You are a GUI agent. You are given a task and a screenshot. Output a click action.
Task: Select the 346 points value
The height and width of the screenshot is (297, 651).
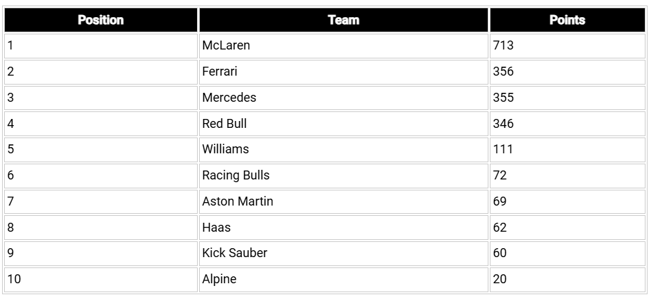pyautogui.click(x=504, y=124)
